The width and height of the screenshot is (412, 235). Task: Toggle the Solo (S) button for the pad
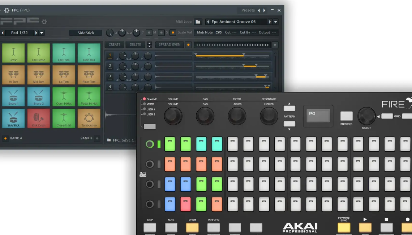[x=161, y=32]
